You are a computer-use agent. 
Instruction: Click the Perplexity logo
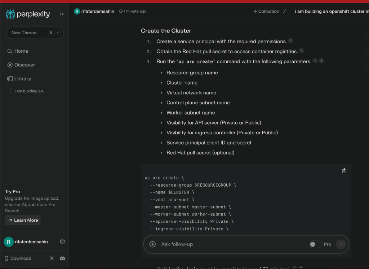28,14
